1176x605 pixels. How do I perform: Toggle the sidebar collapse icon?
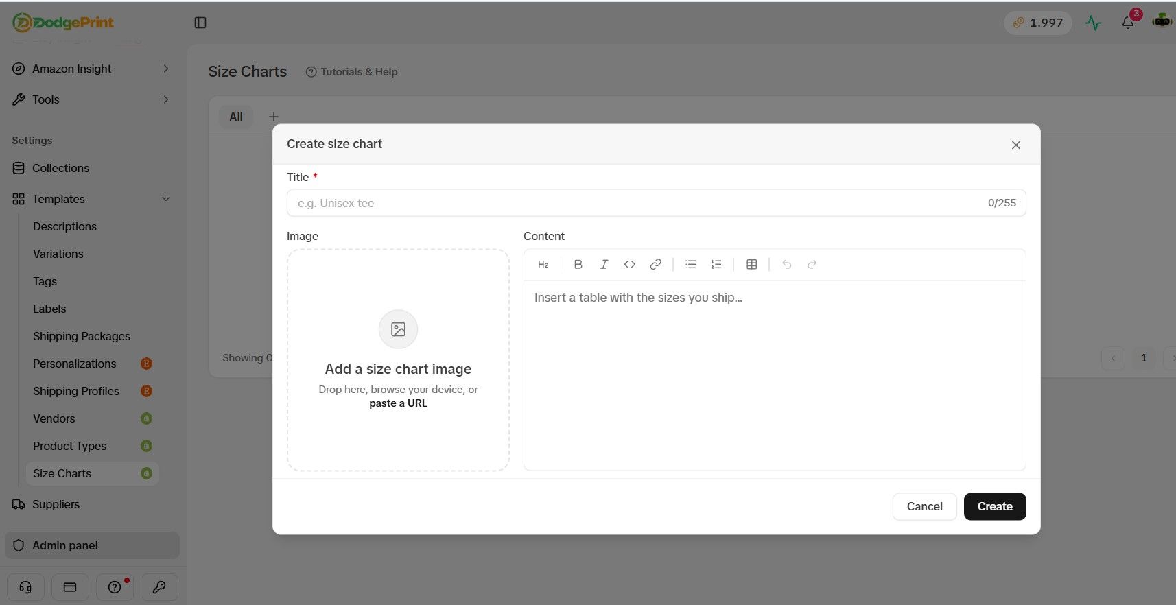click(200, 23)
